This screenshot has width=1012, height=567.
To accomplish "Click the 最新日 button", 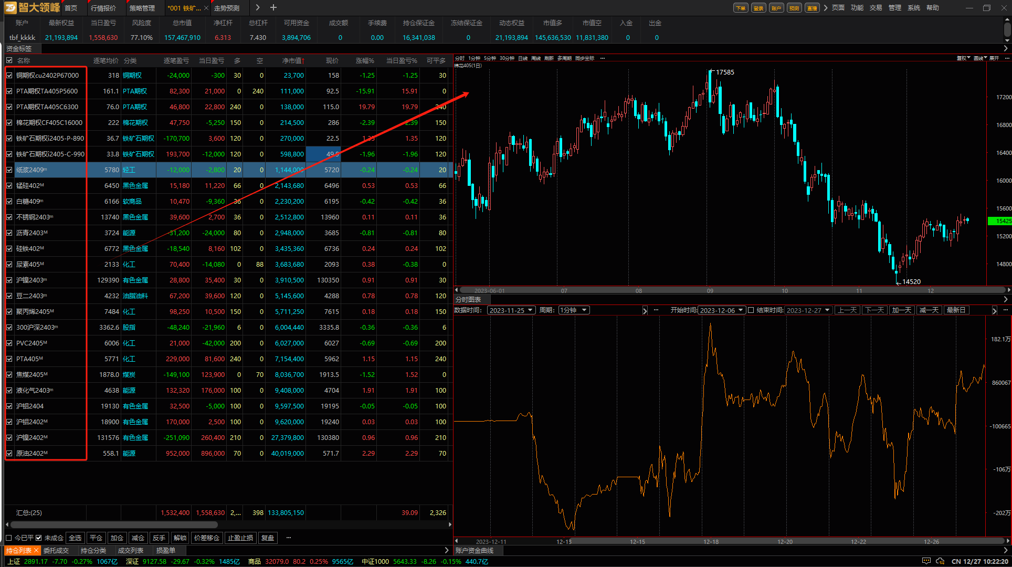I will click(956, 310).
